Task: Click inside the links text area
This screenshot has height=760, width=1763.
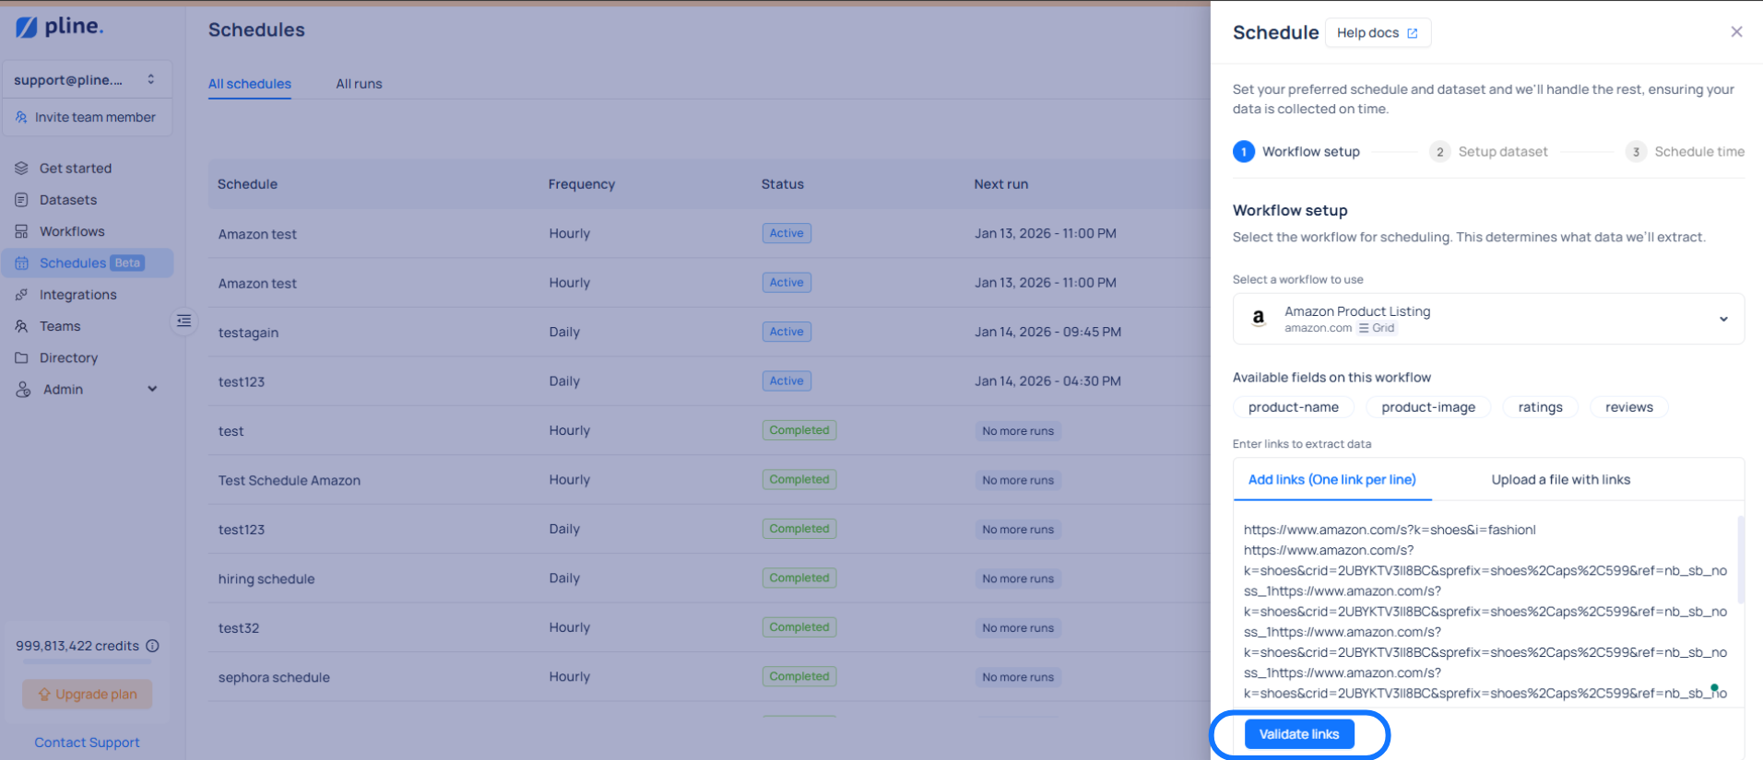Action: coord(1485,608)
